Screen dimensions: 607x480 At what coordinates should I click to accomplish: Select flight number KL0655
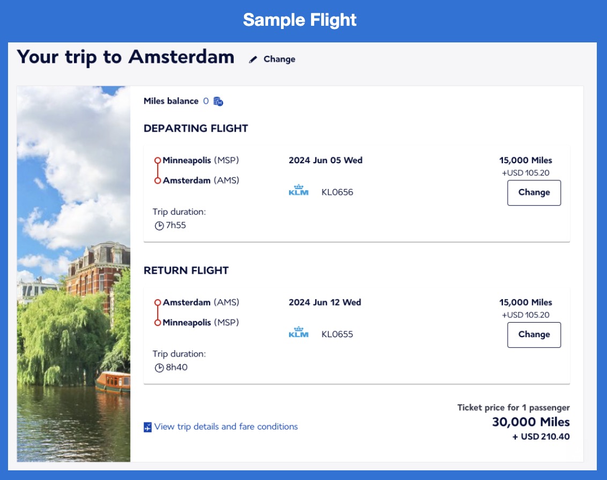[x=337, y=334]
